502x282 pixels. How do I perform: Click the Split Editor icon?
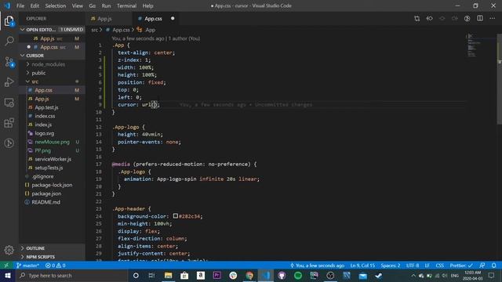click(x=480, y=19)
